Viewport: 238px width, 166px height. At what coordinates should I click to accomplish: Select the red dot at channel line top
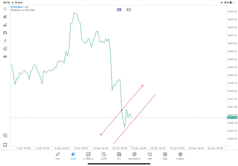coord(142,86)
